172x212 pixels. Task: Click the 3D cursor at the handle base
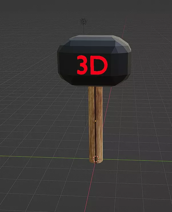(x=96, y=159)
